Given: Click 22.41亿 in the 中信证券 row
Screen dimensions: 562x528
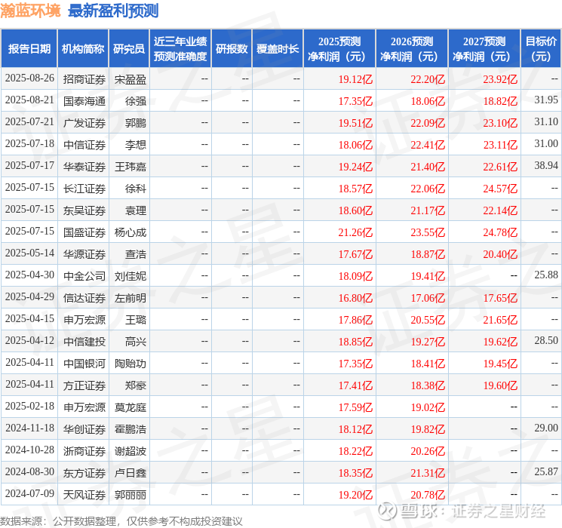Looking at the screenshot, I should 428,145.
